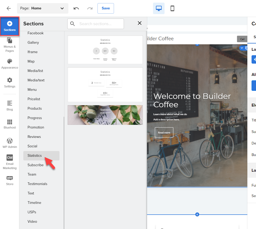This screenshot has width=256, height=229.
Task: Close the Sections panel
Action: coord(140,23)
